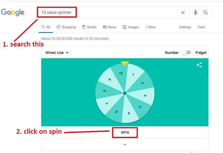Switch to the News tab
The width and height of the screenshot is (223, 153).
pos(110,27)
